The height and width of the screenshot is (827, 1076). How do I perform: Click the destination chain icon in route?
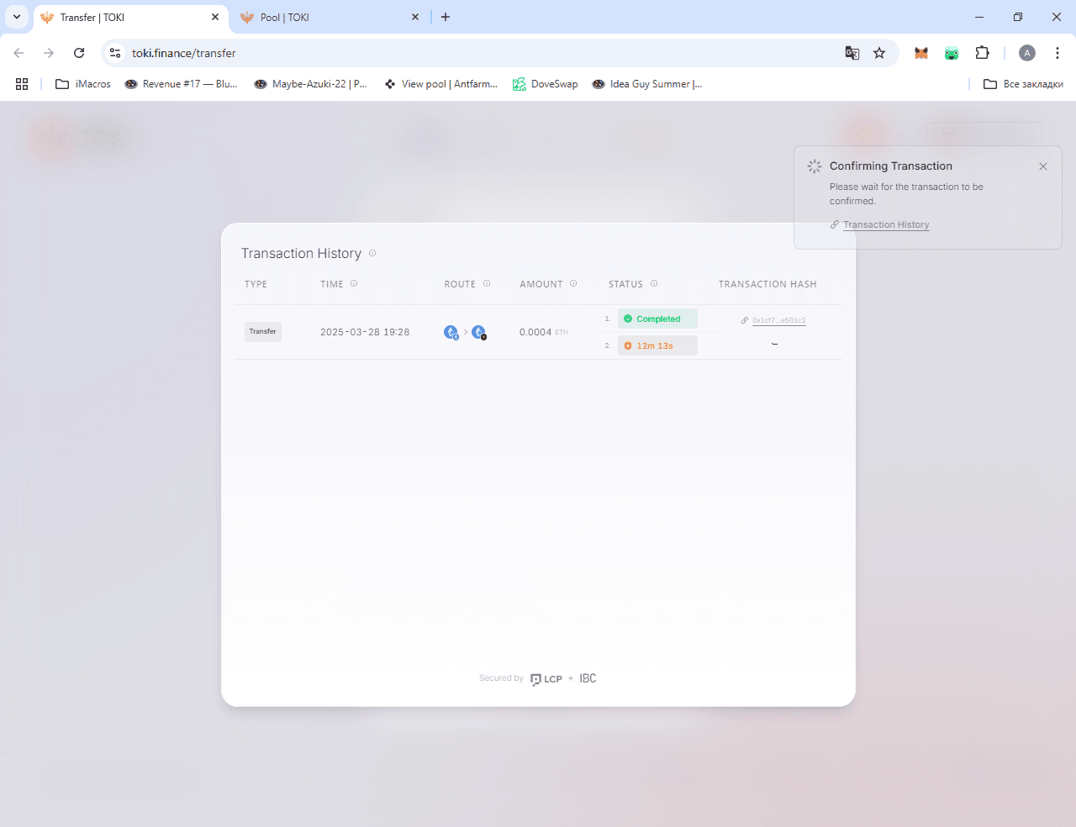[x=479, y=332]
